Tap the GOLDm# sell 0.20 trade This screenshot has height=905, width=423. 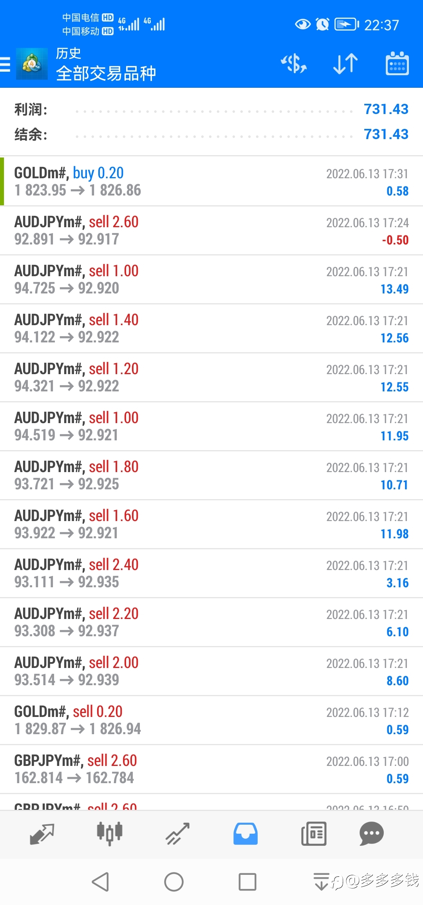click(211, 720)
